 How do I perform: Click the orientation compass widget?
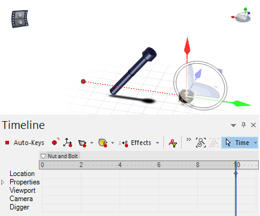tap(241, 15)
